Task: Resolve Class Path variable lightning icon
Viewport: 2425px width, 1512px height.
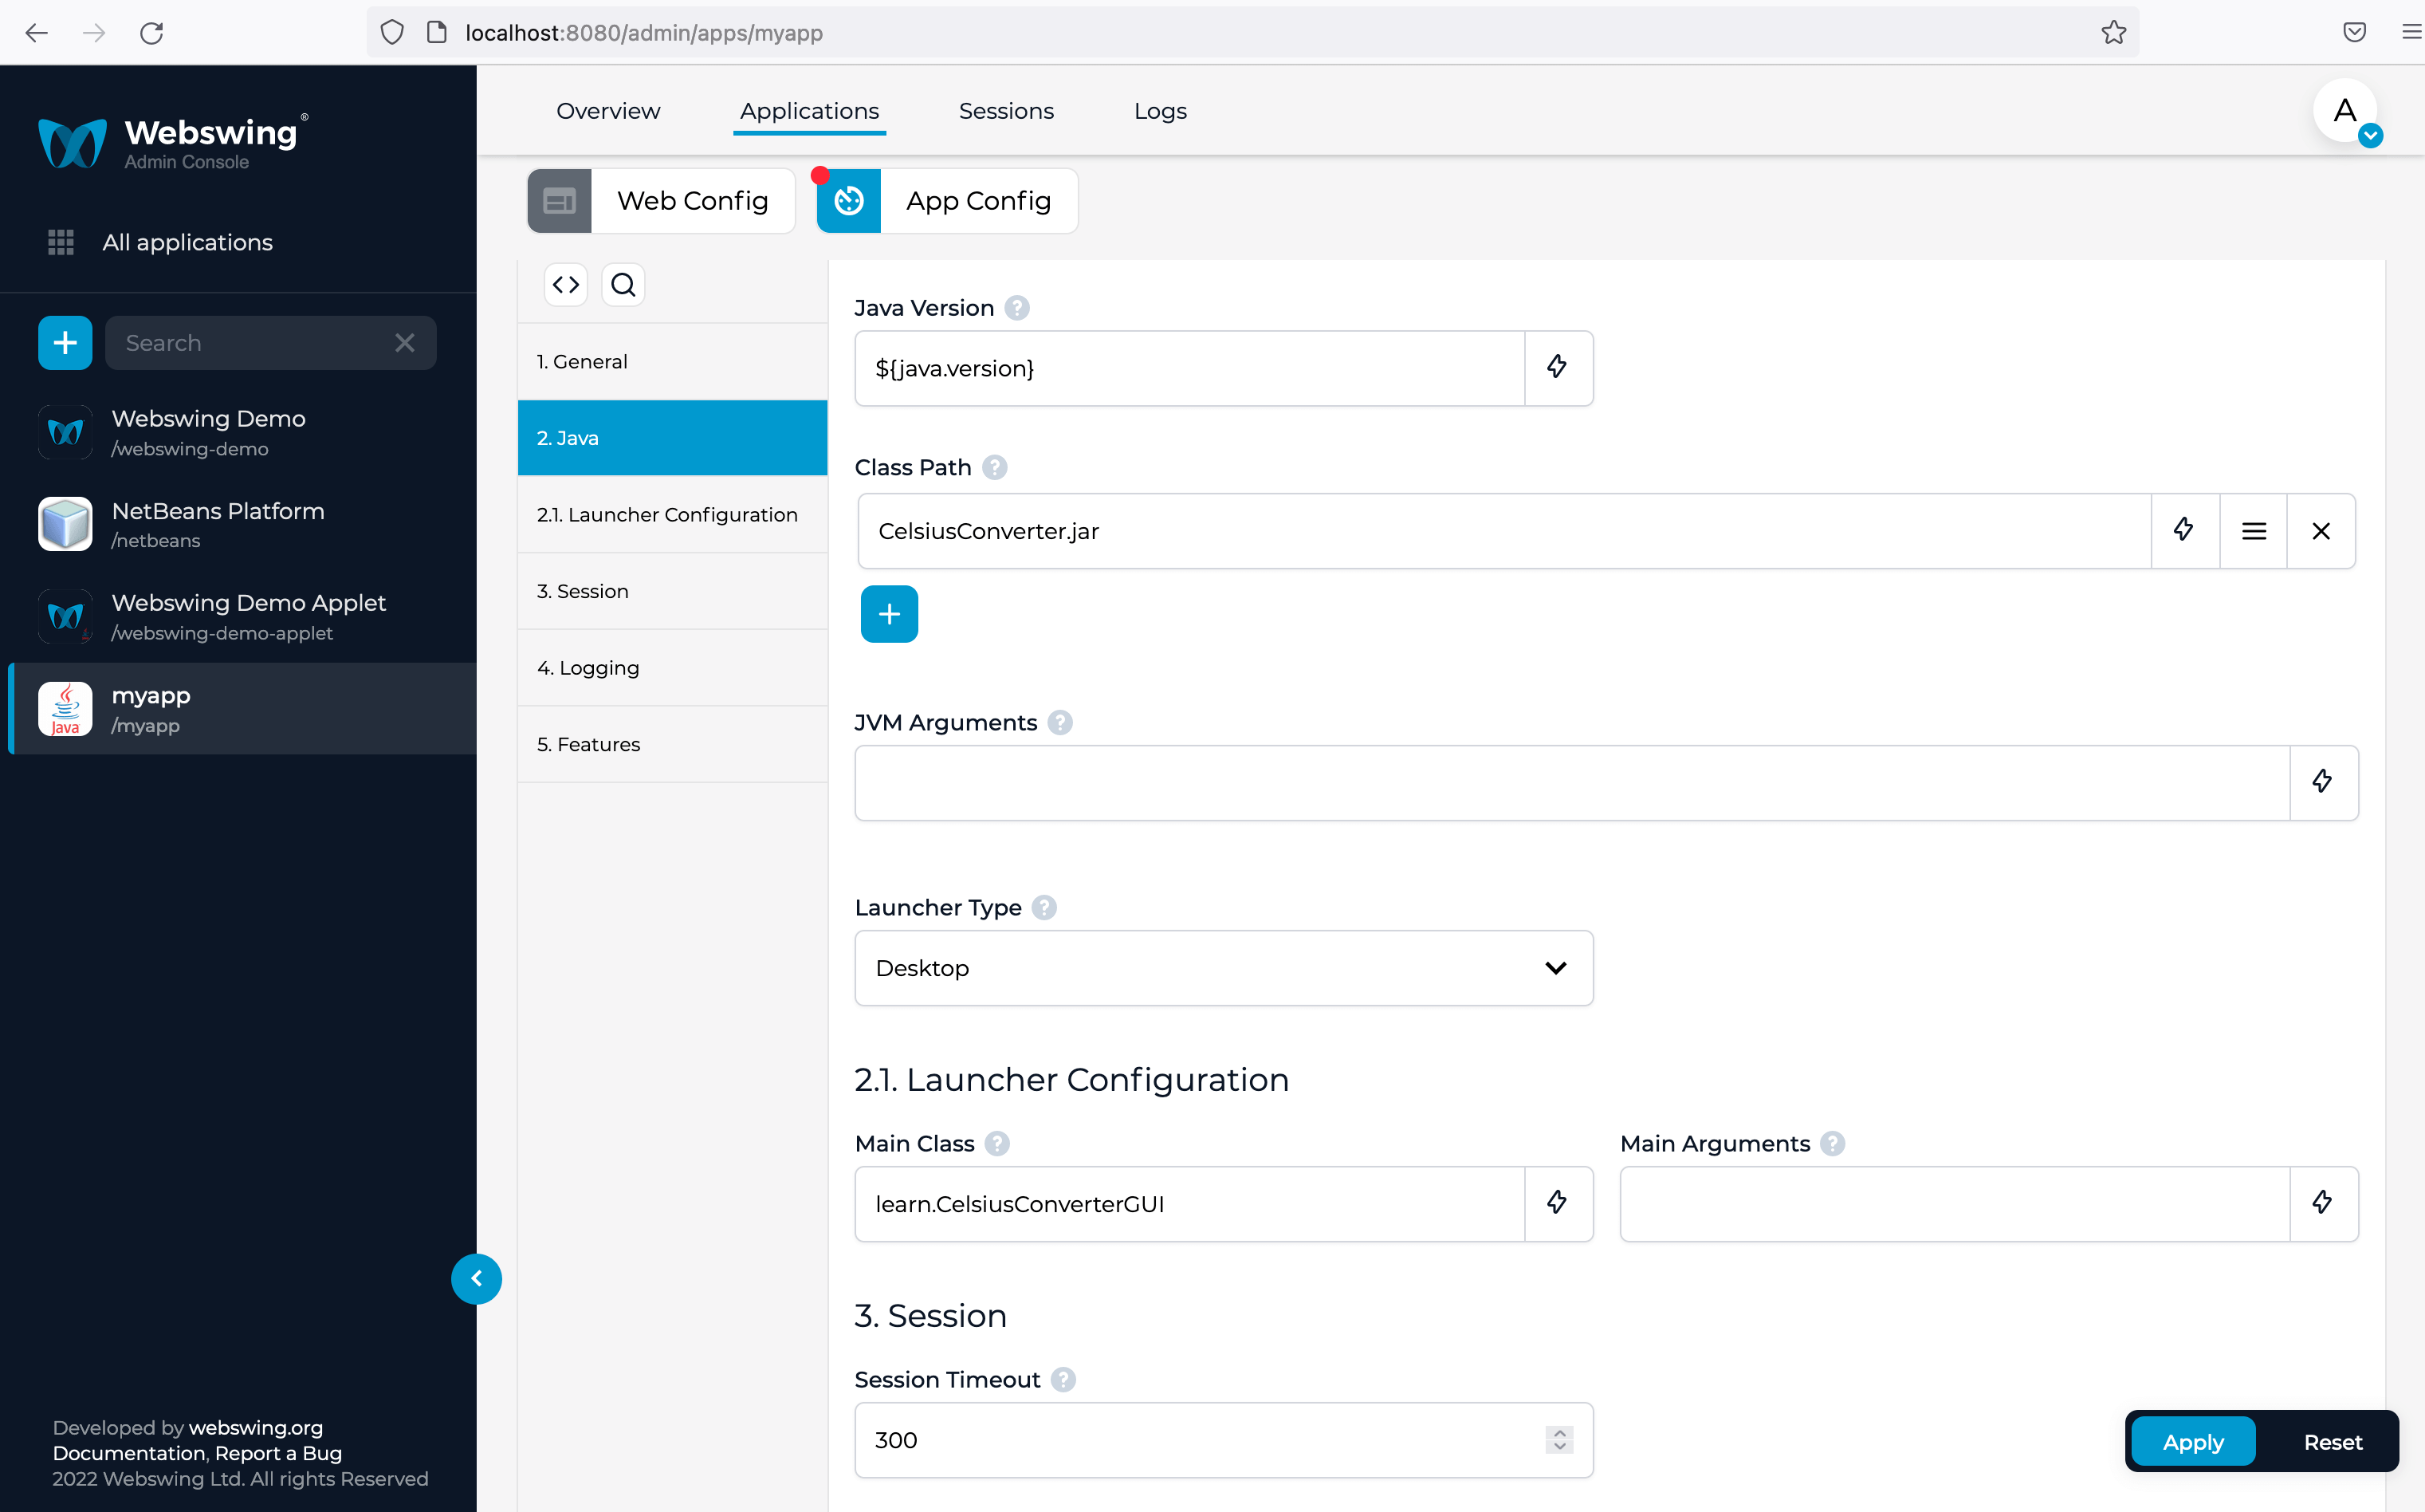Action: coord(2184,531)
